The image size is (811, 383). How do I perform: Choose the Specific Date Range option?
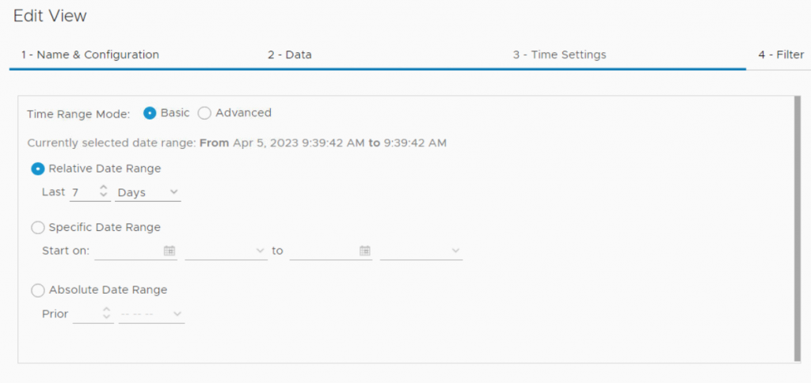point(37,228)
